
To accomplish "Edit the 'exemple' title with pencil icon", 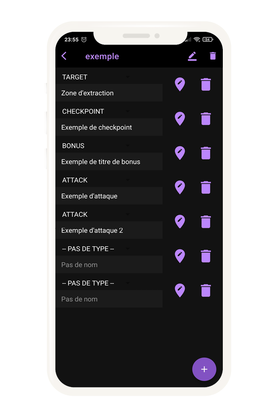I will (x=192, y=56).
